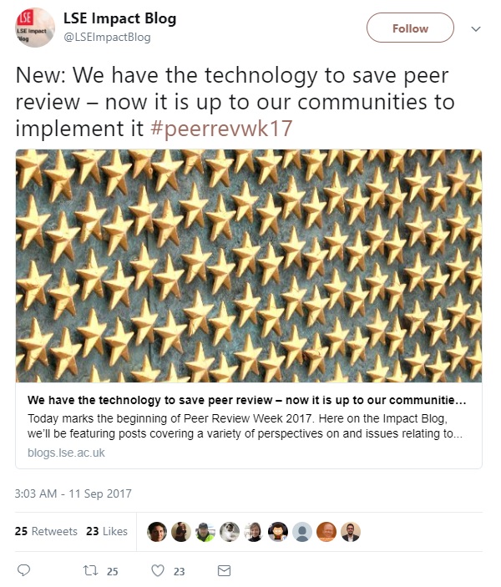The height and width of the screenshot is (587, 501).
Task: Open the grey default-silhouette user avatar
Action: pos(302,532)
